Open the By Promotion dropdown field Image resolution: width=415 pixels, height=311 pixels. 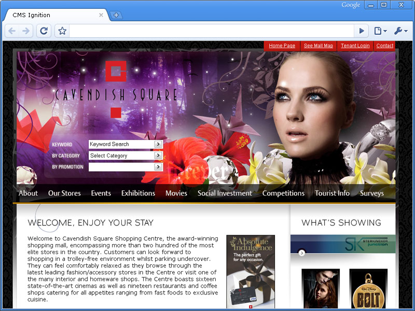[x=126, y=167]
